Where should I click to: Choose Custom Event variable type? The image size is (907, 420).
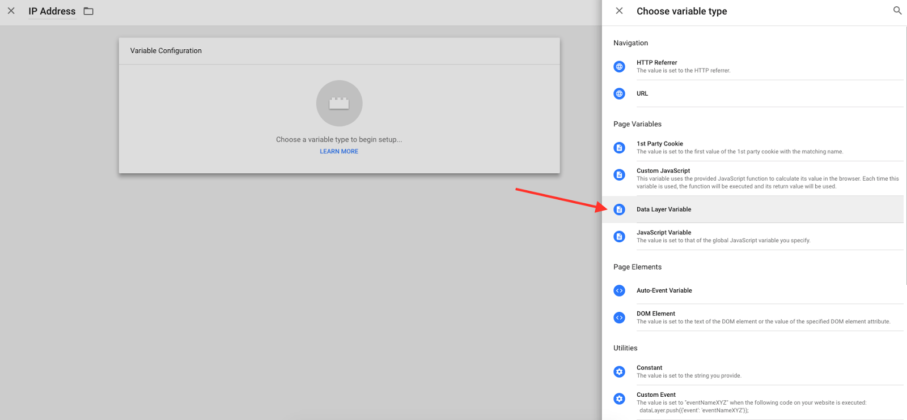coord(753,402)
